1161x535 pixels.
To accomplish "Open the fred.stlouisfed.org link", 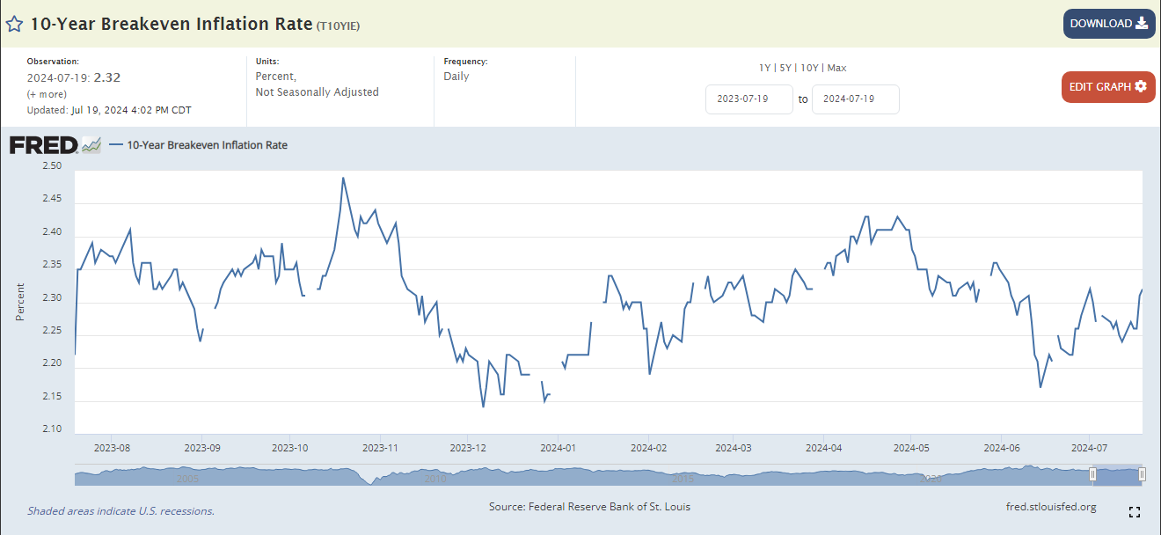I will [1050, 507].
